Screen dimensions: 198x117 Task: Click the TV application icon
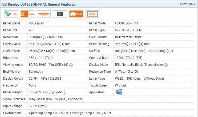(119, 92)
